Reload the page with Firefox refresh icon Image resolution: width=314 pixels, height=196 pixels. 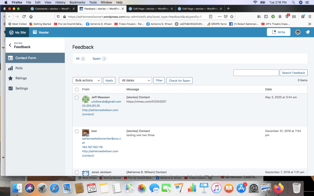[24, 17]
